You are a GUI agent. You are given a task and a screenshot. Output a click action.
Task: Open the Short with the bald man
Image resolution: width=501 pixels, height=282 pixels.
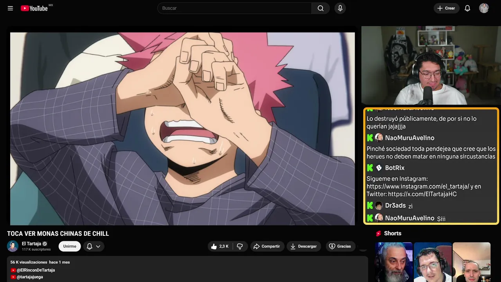pos(471,262)
